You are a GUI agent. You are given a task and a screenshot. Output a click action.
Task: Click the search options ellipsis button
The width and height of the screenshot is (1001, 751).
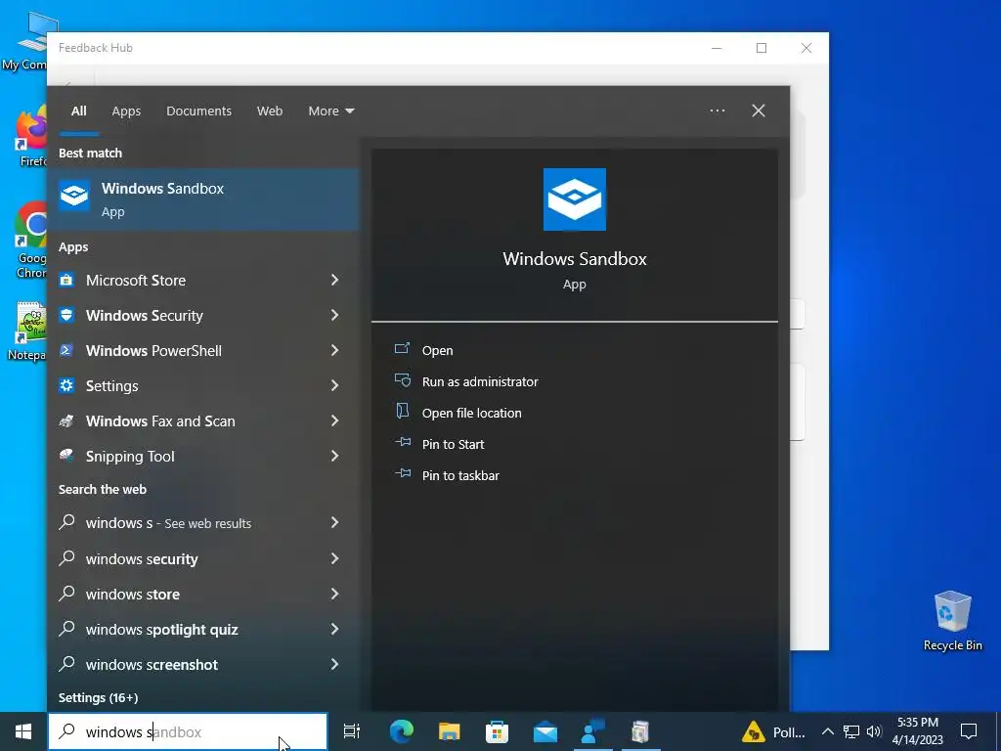pyautogui.click(x=717, y=110)
